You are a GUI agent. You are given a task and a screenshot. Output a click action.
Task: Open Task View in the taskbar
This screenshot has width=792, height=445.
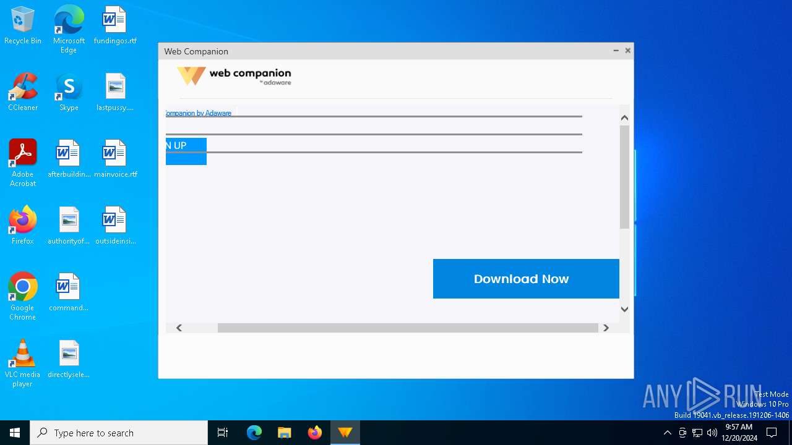click(223, 433)
